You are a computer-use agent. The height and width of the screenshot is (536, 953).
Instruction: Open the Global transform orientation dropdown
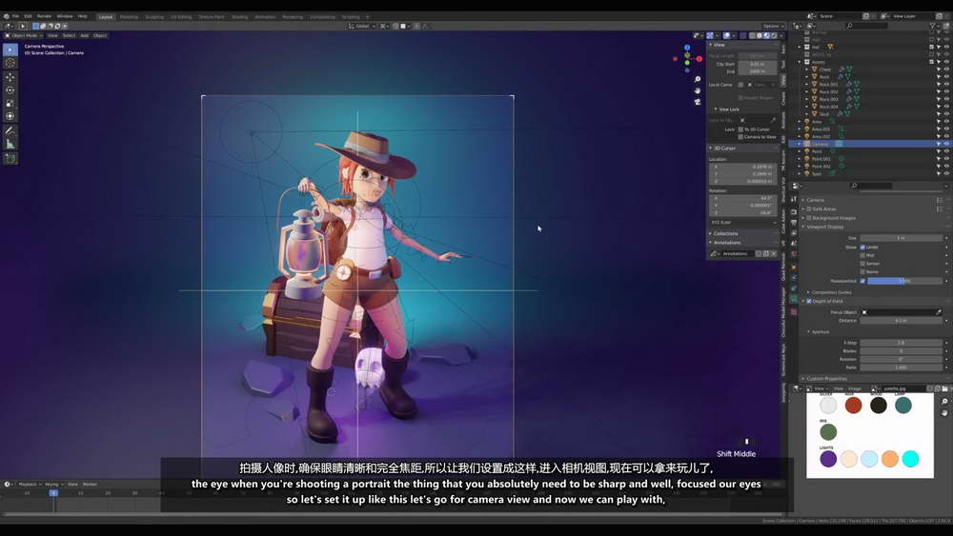click(362, 26)
